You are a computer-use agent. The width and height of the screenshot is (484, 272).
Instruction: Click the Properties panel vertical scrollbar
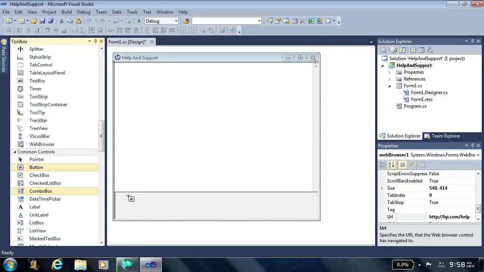click(x=478, y=196)
